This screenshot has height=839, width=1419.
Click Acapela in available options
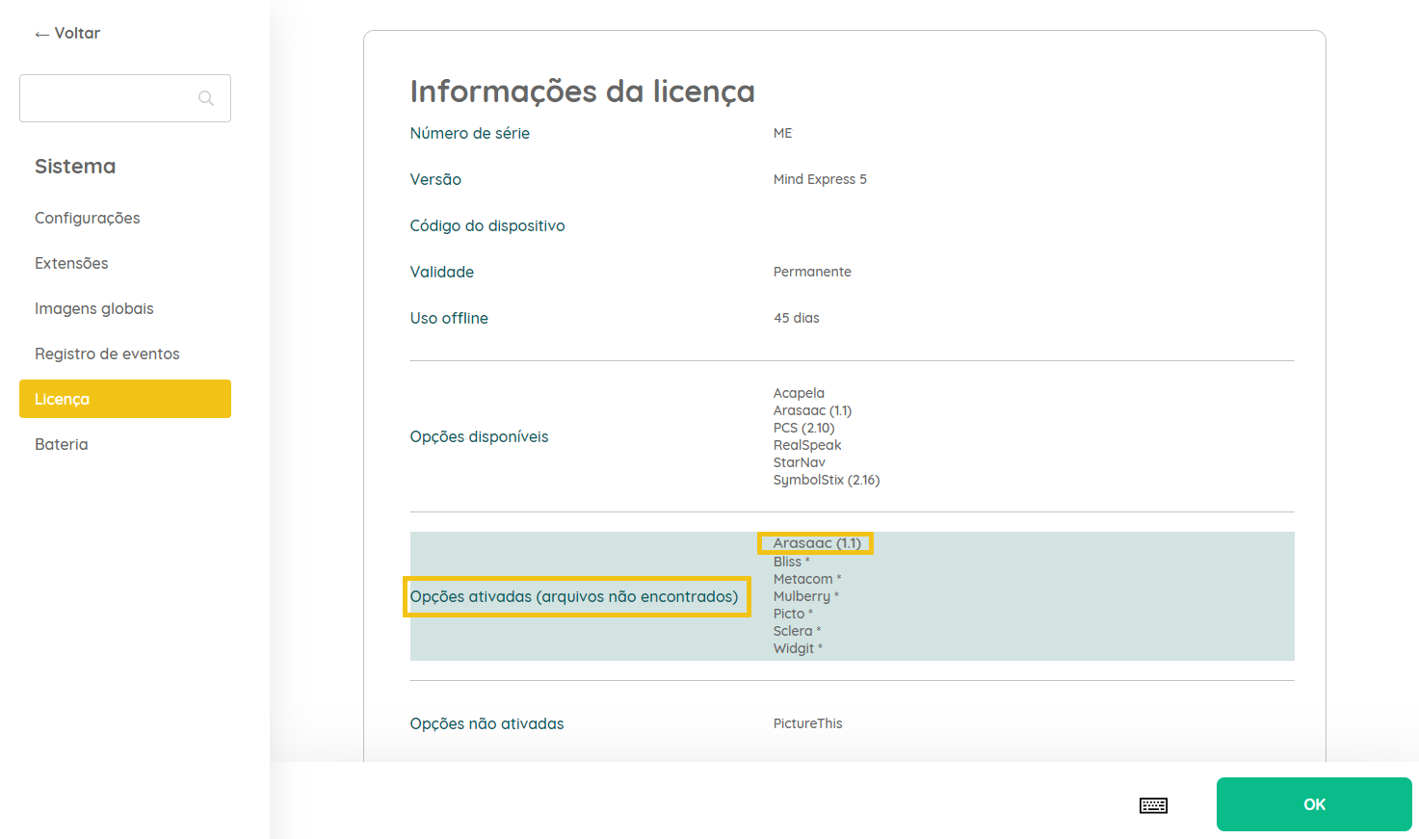coord(799,393)
